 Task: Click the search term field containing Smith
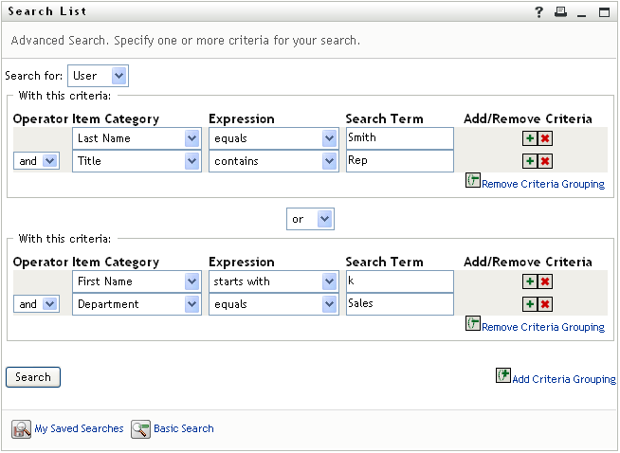point(400,138)
